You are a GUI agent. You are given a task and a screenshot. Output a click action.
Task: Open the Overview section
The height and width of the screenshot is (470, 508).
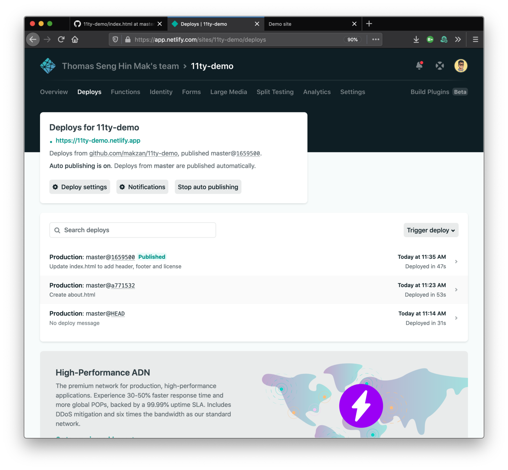coord(54,92)
